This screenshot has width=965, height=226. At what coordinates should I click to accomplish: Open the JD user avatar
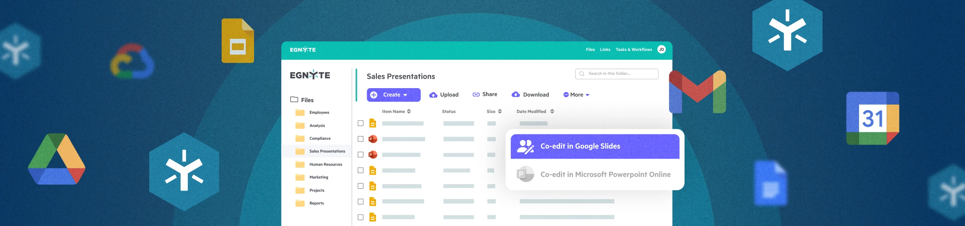(x=661, y=49)
